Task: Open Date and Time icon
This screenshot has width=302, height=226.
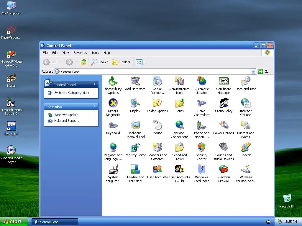Action: 246,81
